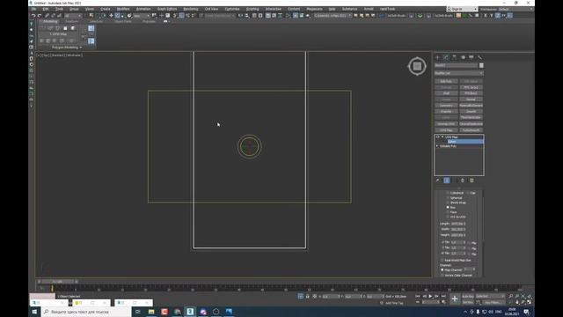Viewport: 563px width, 317px height.
Task: Open the Modifier List dropdown
Action: pos(458,73)
